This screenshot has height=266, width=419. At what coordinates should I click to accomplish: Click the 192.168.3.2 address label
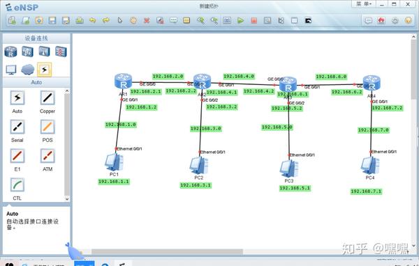click(x=222, y=107)
